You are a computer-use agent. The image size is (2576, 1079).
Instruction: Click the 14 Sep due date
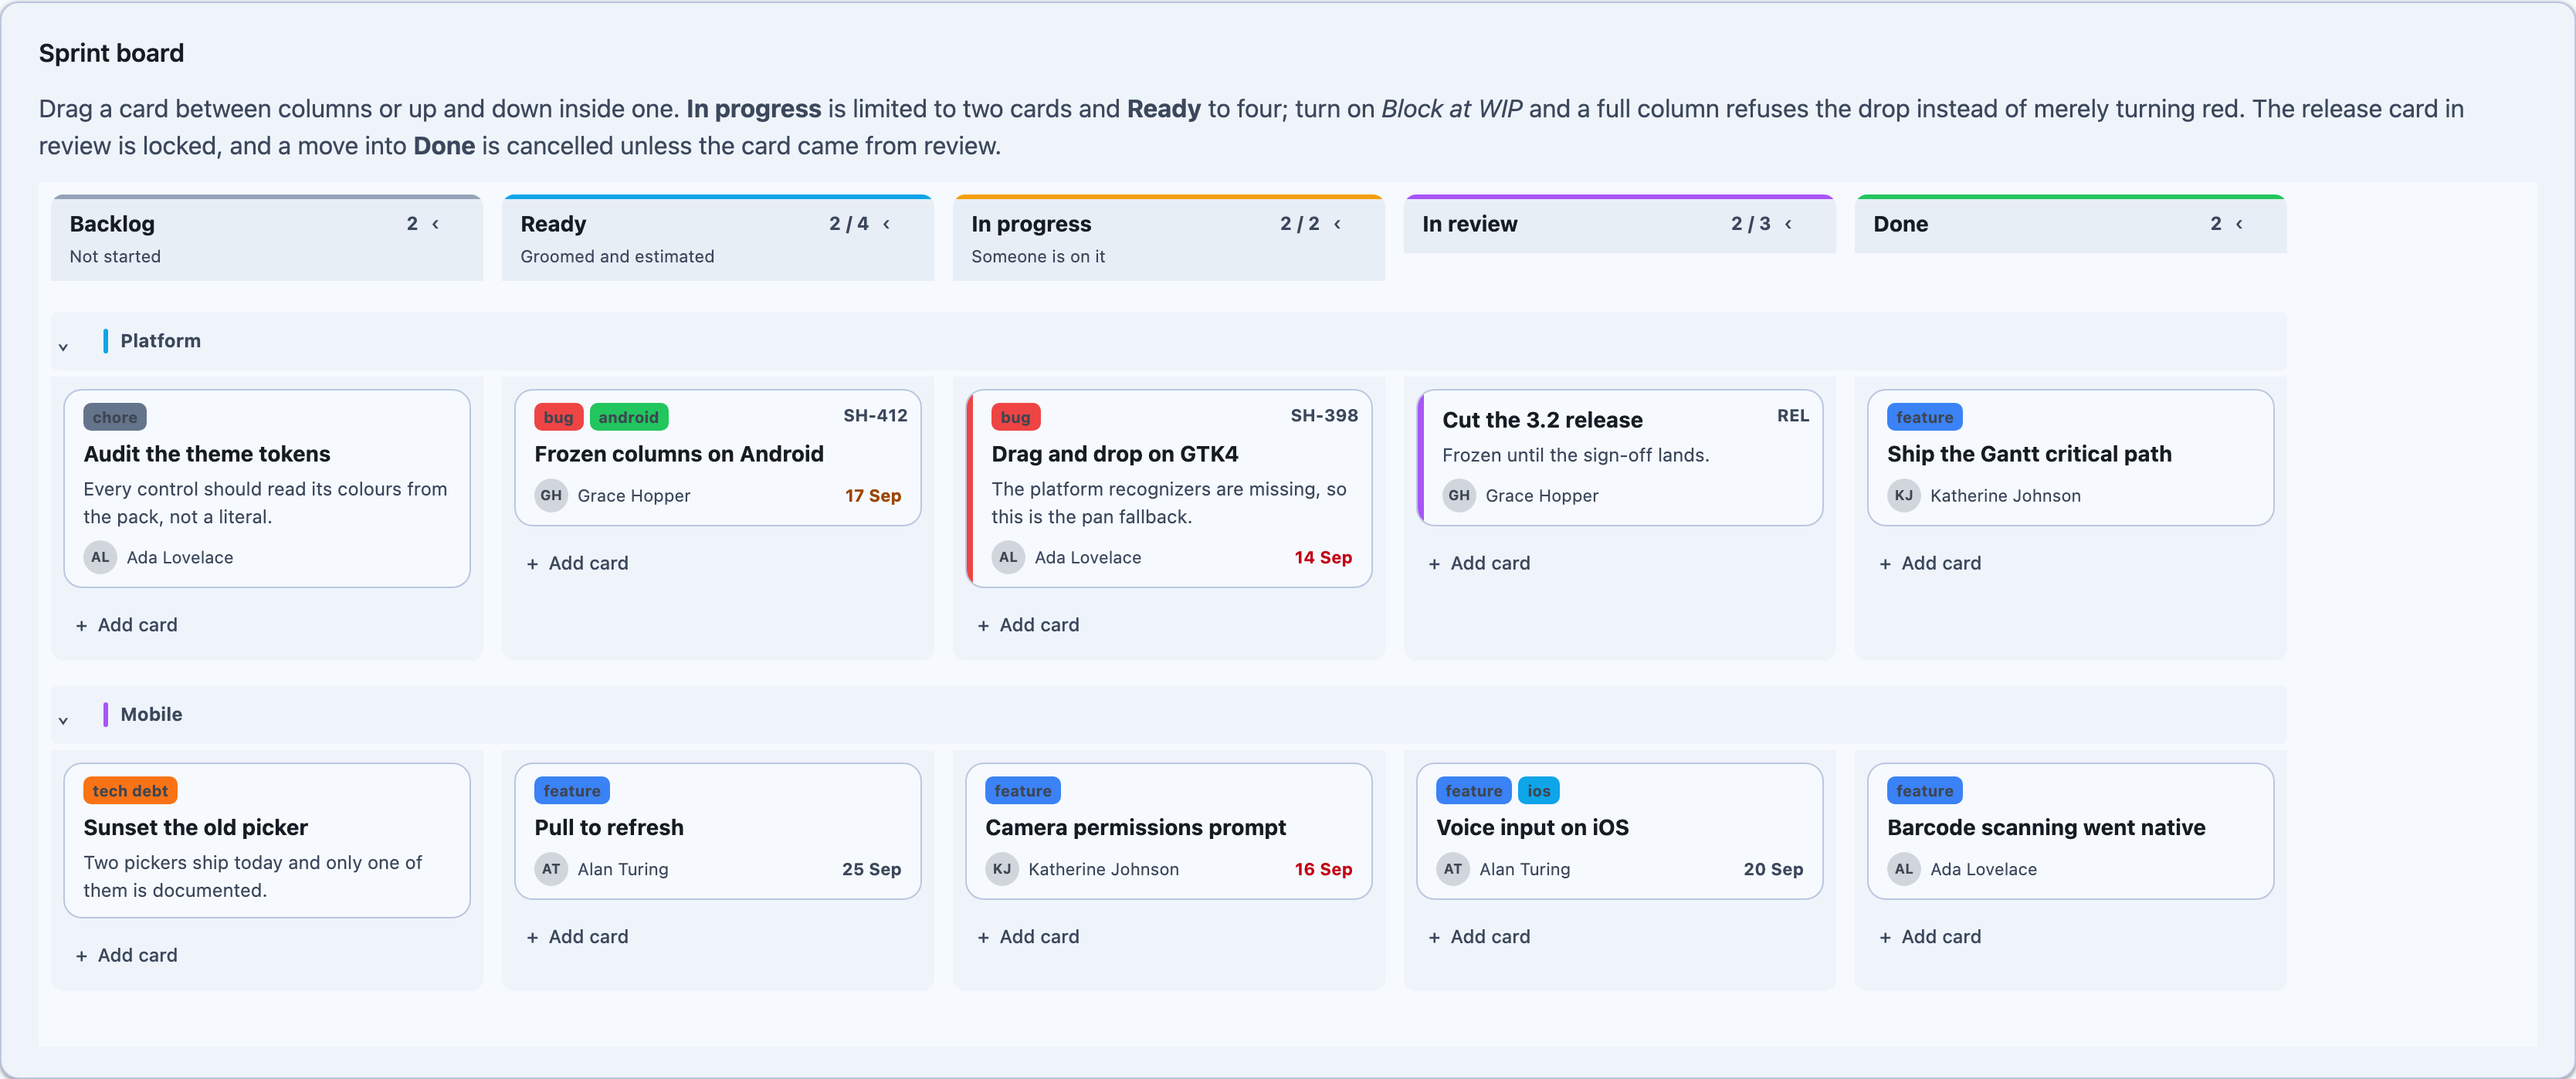pos(1323,557)
